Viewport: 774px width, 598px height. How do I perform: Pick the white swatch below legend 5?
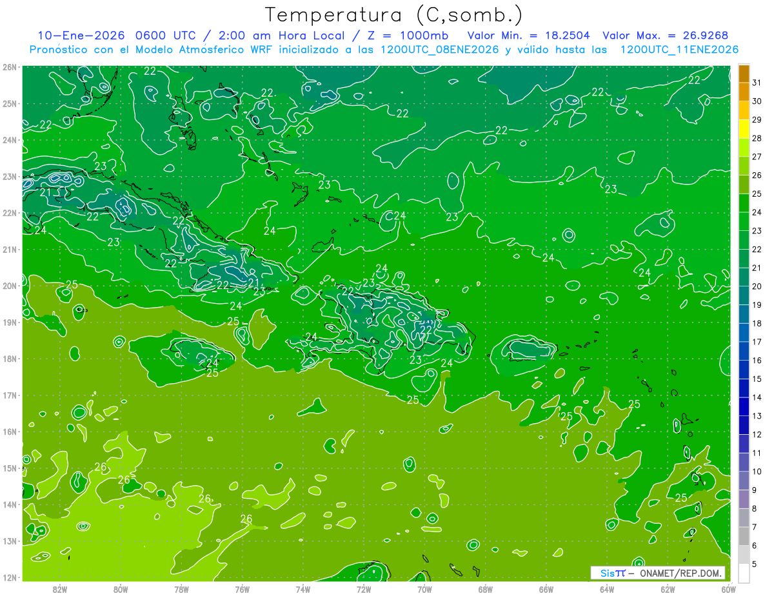(744, 572)
